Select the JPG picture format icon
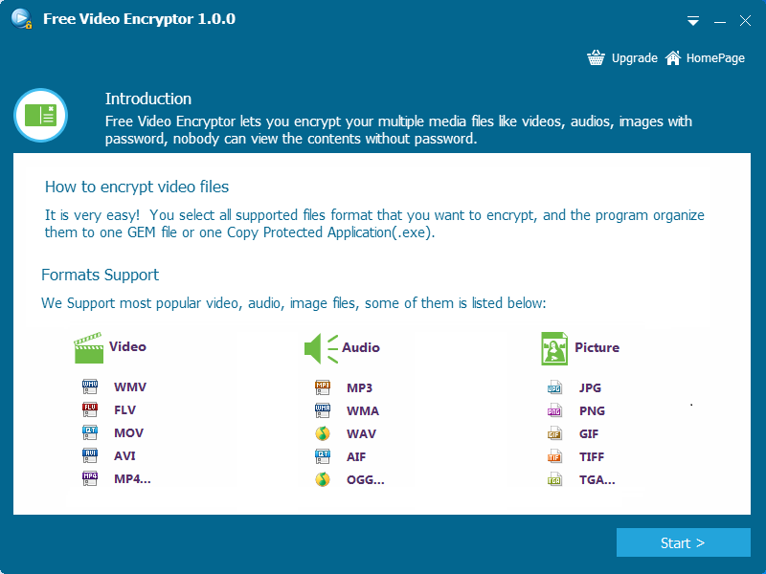 pyautogui.click(x=555, y=387)
